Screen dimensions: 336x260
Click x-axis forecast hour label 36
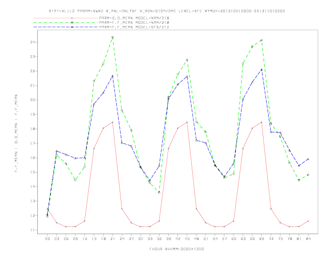click(x=159, y=239)
